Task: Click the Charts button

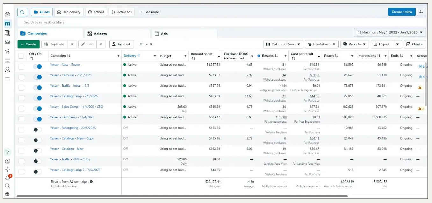Action: pos(415,44)
